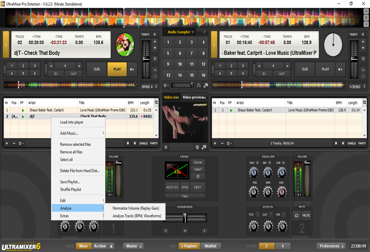370x252 pixels.
Task: Open deck 1 tempo settings gear
Action: coord(155,35)
